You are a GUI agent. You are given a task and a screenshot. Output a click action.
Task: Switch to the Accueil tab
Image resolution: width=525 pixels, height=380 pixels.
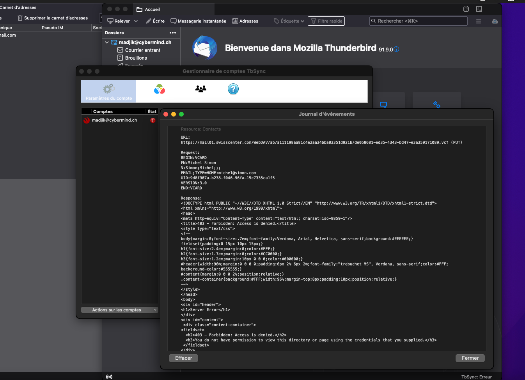[x=152, y=9]
